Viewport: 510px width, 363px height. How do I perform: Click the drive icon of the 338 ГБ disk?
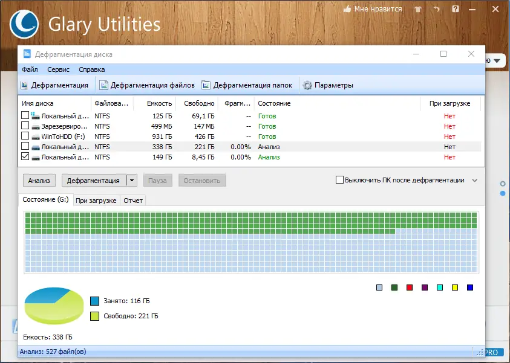36,147
